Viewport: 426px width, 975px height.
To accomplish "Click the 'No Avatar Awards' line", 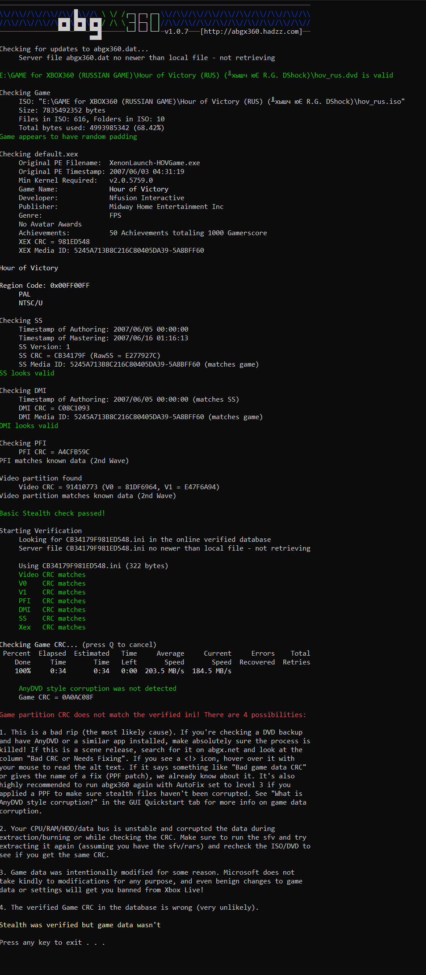I will tap(50, 224).
